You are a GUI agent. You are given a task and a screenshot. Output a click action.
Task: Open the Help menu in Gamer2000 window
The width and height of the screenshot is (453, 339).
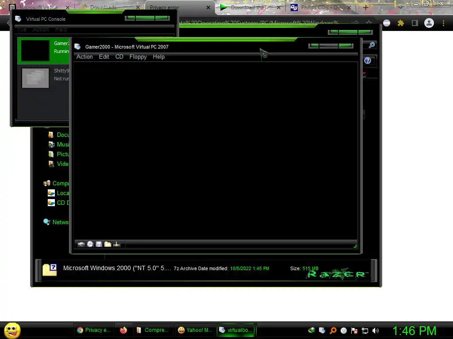(159, 57)
